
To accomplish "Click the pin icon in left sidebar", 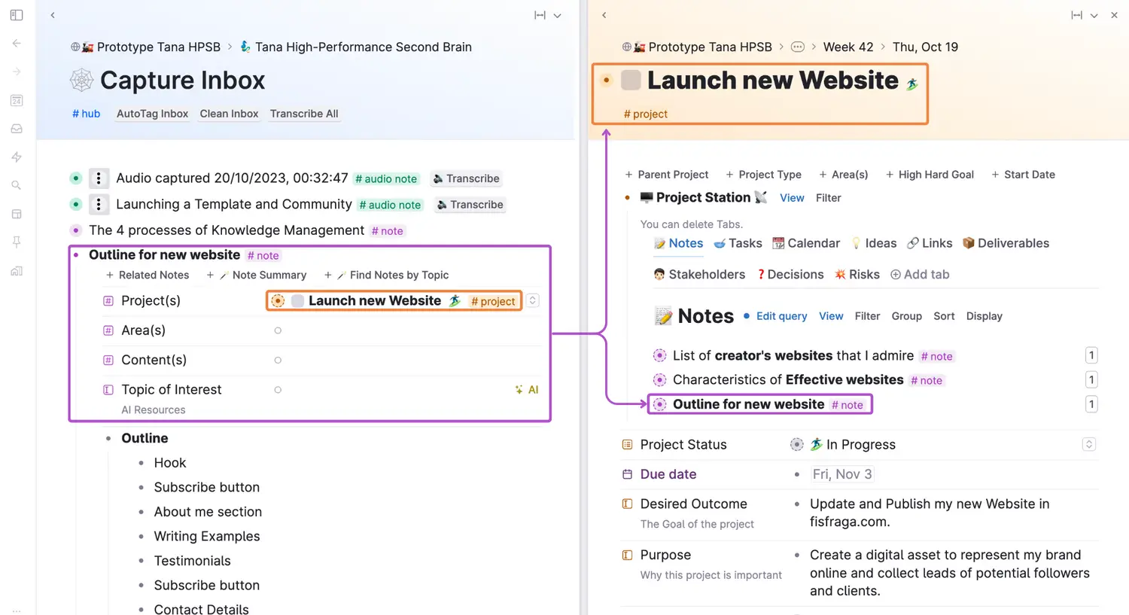I will [17, 242].
